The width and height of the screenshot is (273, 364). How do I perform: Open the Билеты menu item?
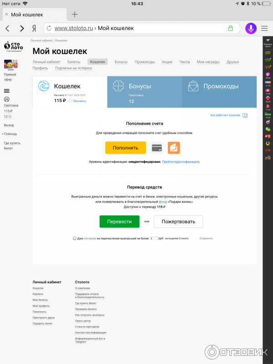click(x=74, y=62)
